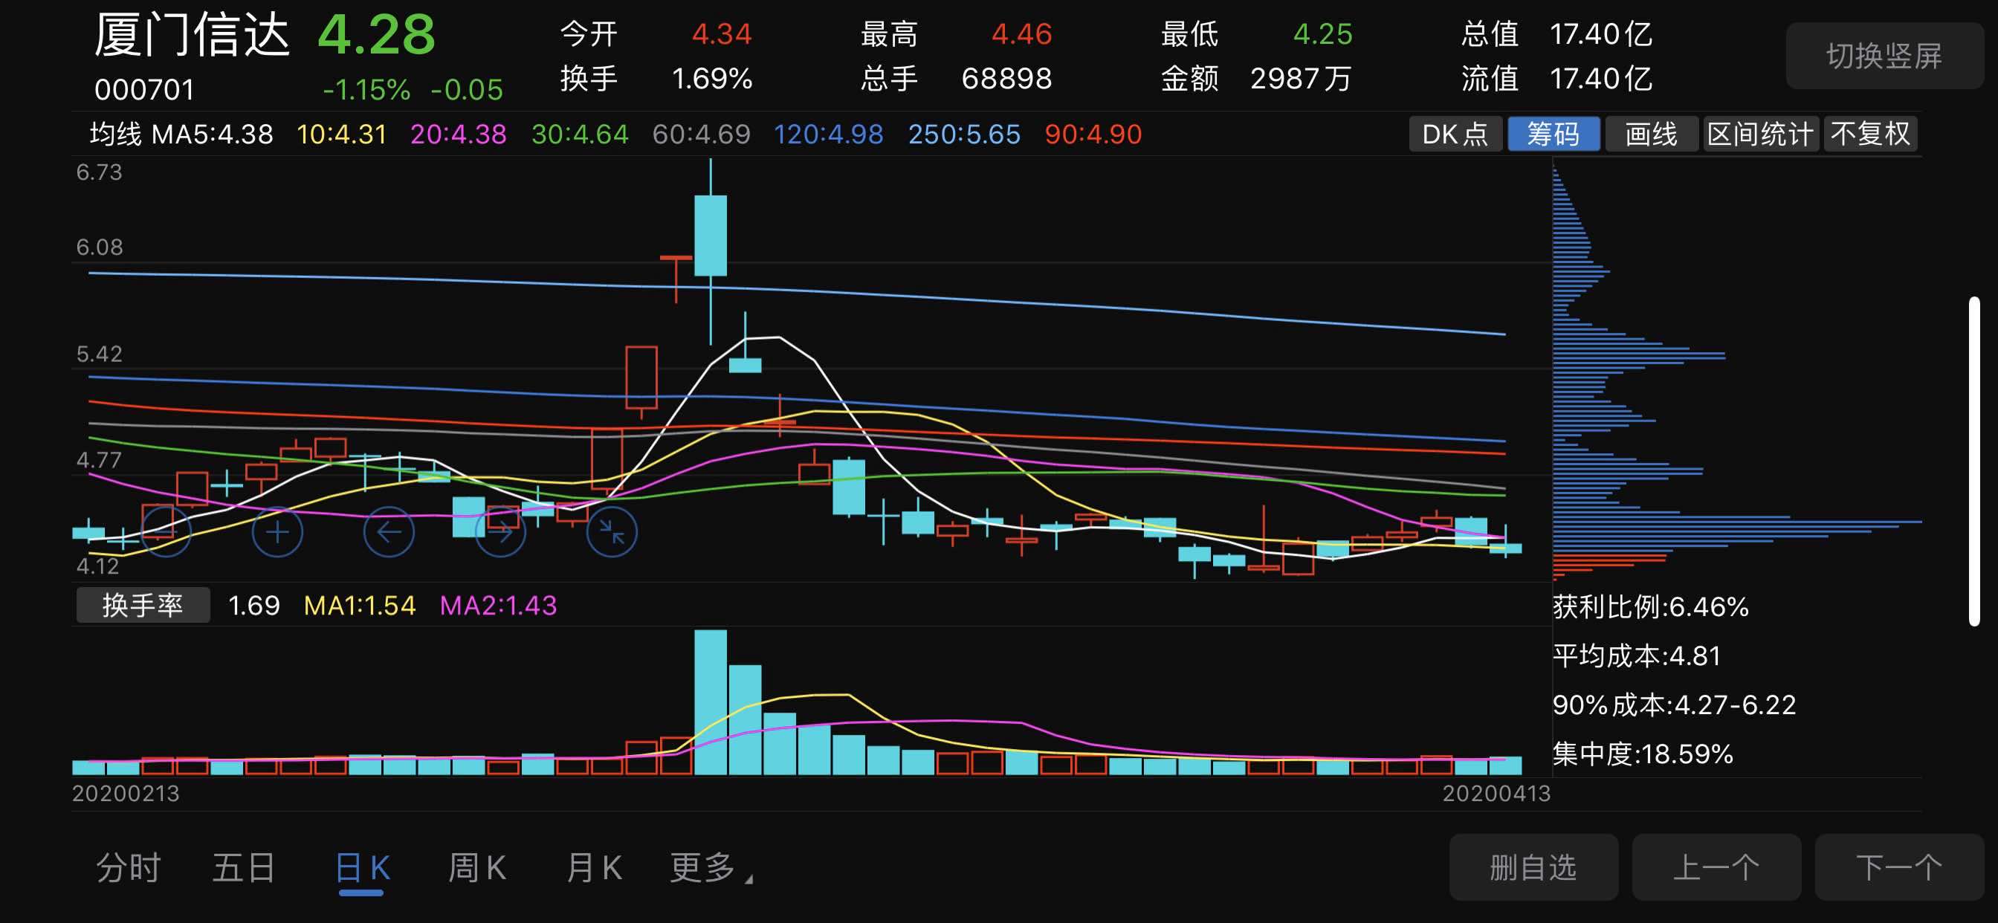Click the blue 120:4.98 average label
Screen dimensions: 1998x923
(828, 135)
